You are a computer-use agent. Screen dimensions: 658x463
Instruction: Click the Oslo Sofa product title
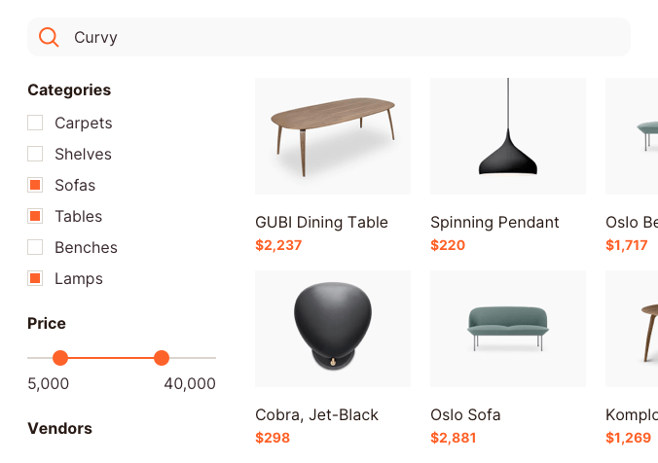point(465,415)
